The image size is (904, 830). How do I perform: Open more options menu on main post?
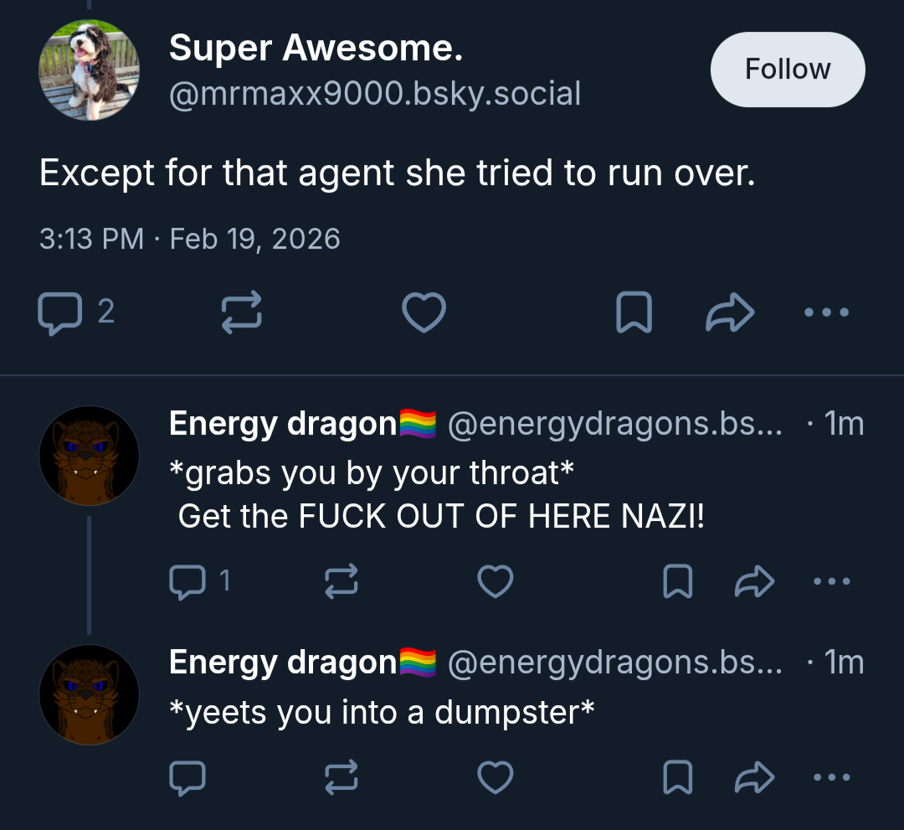point(826,312)
